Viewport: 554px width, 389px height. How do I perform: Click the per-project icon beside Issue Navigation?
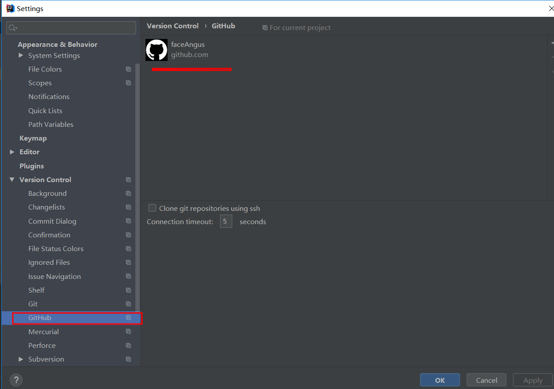click(x=128, y=276)
